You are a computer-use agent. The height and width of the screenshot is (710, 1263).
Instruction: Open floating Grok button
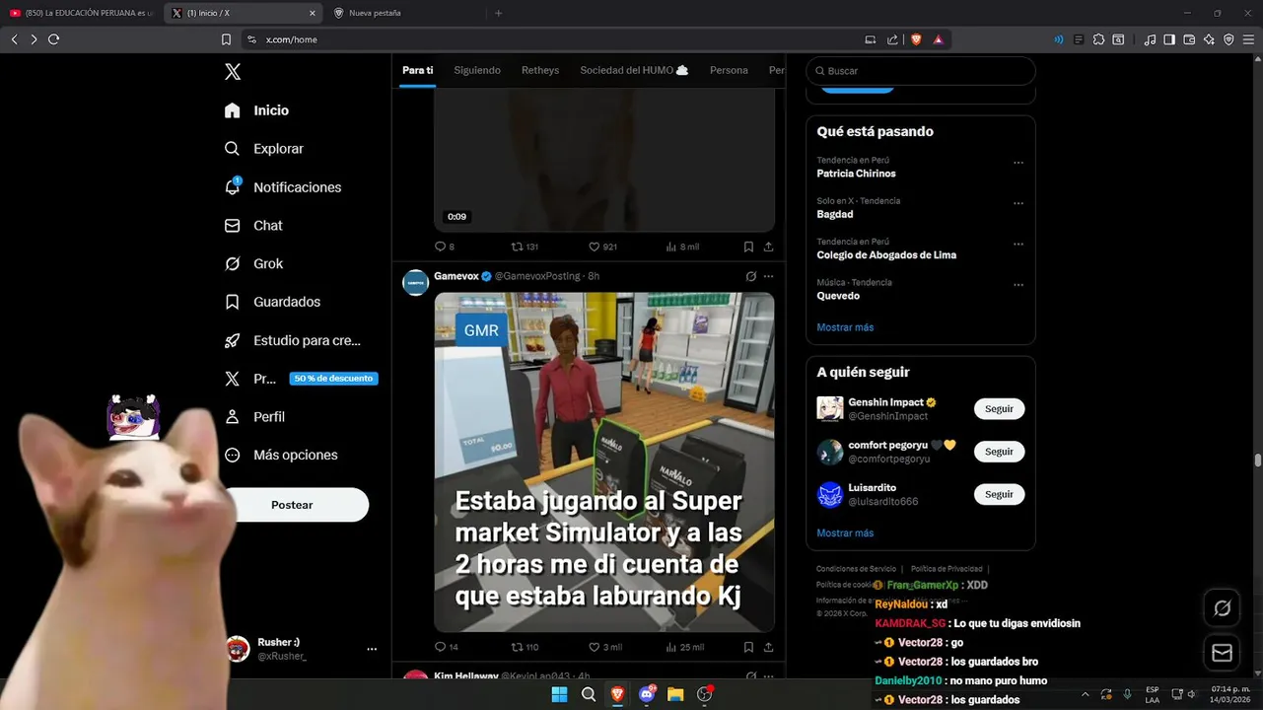[x=1222, y=608]
